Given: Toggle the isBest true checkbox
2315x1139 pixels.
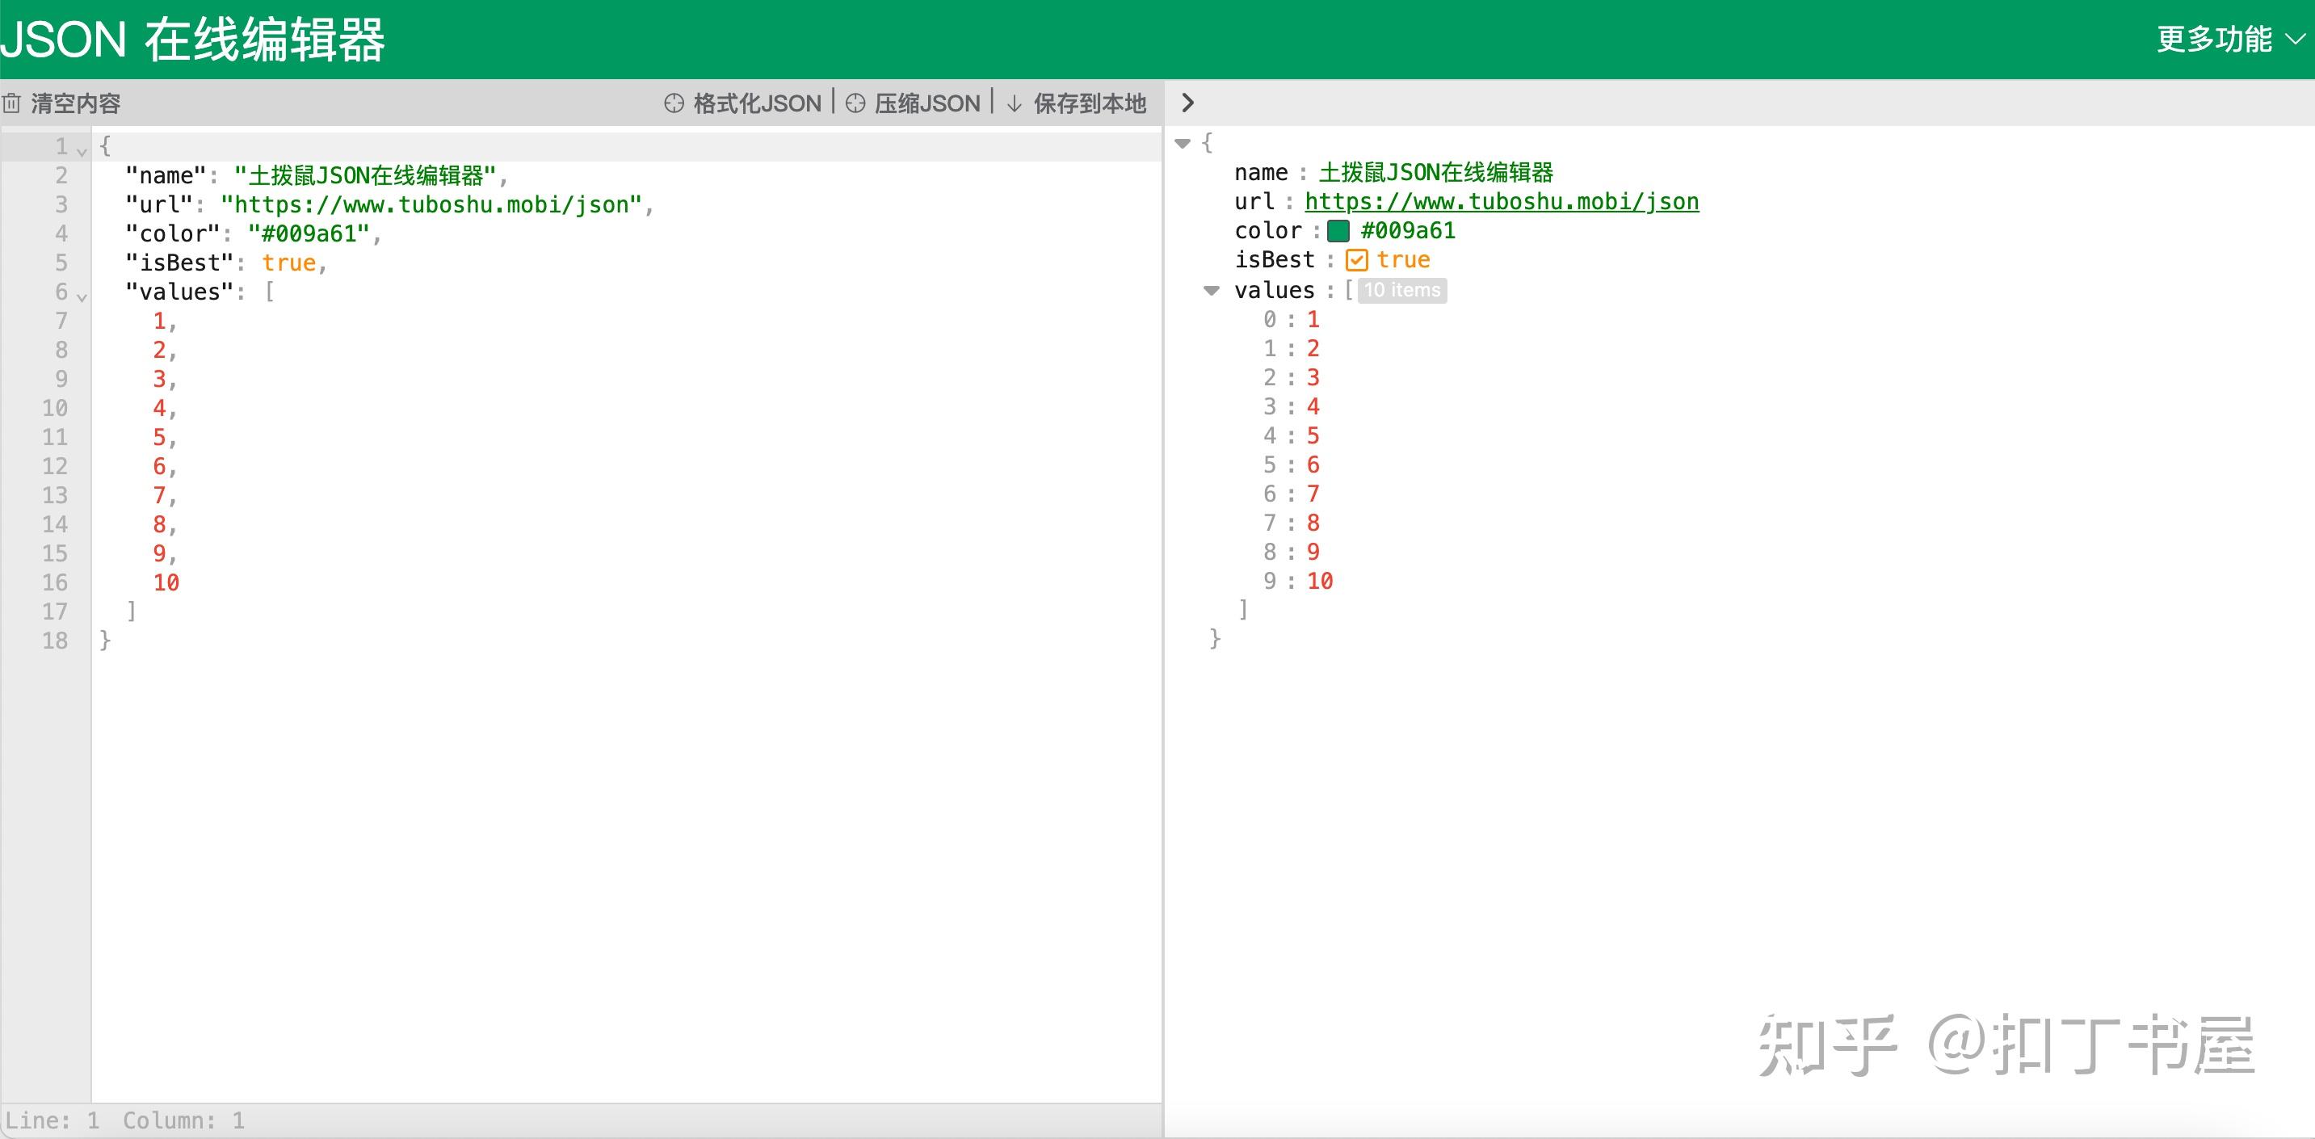Looking at the screenshot, I should [x=1356, y=261].
